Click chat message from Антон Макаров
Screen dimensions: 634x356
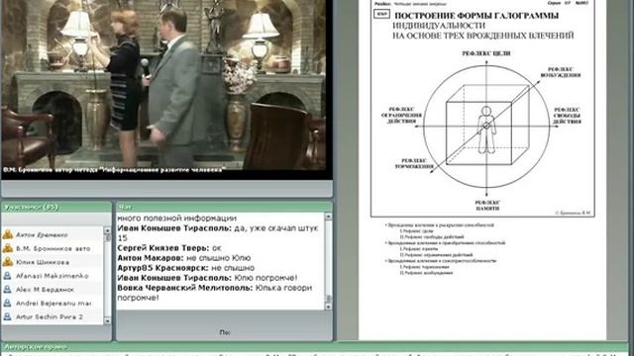click(184, 257)
